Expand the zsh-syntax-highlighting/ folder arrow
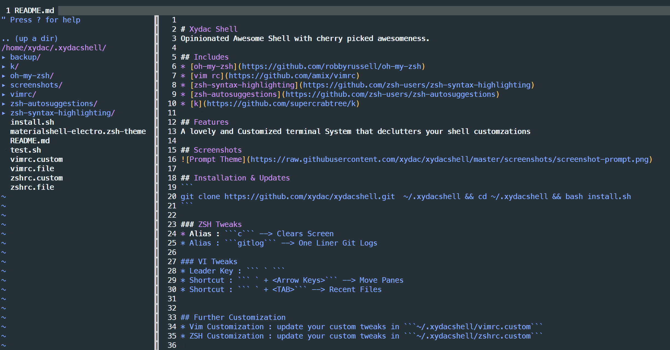The width and height of the screenshot is (670, 350). (x=4, y=113)
